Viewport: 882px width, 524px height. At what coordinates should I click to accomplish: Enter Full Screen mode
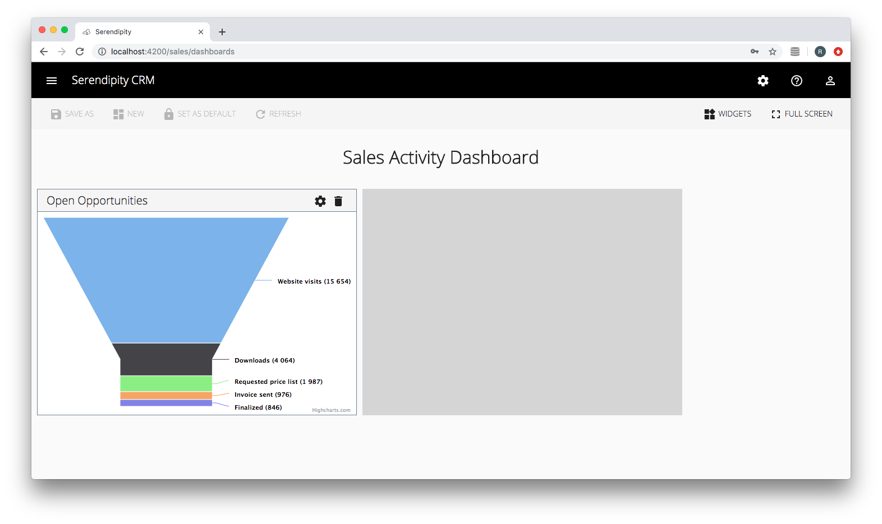[802, 114]
